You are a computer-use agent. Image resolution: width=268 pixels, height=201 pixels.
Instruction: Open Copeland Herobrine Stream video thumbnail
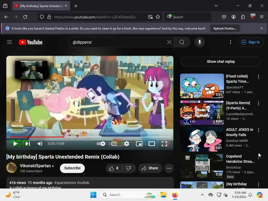[202, 166]
